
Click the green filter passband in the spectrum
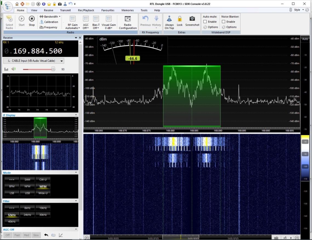coord(192,96)
